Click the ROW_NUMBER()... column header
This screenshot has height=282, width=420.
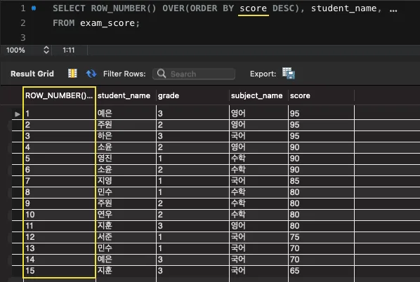point(59,95)
